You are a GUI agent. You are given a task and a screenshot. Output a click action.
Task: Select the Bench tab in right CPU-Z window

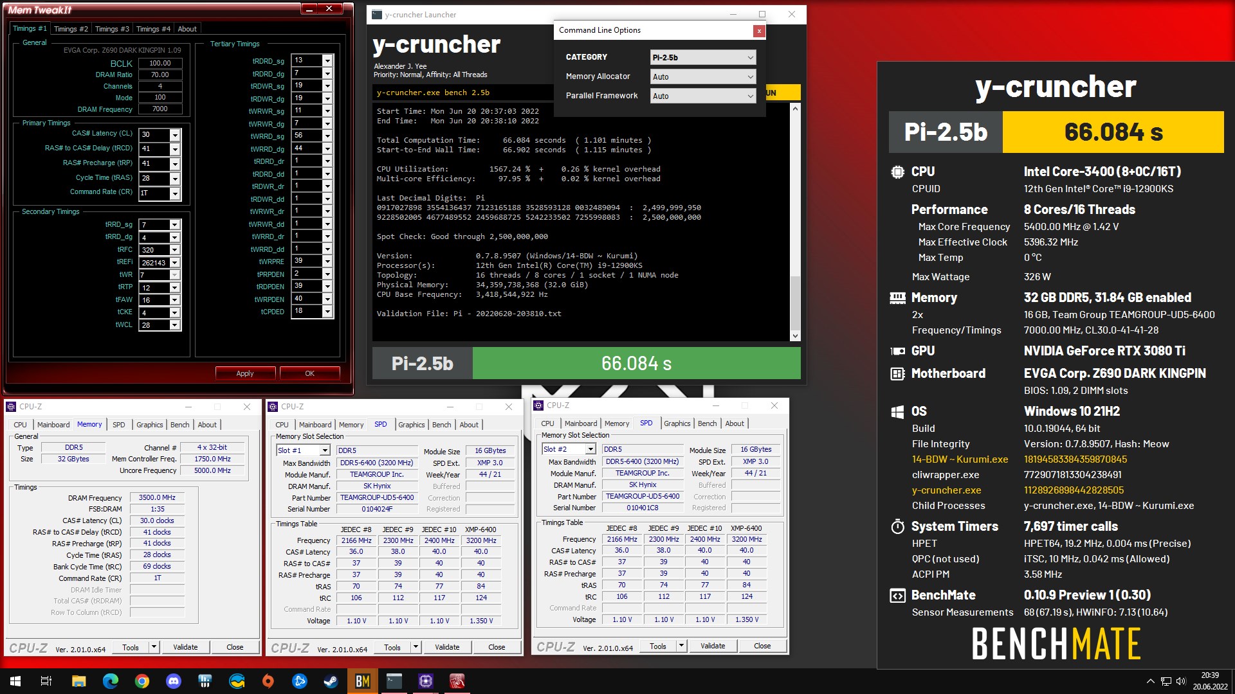[707, 423]
